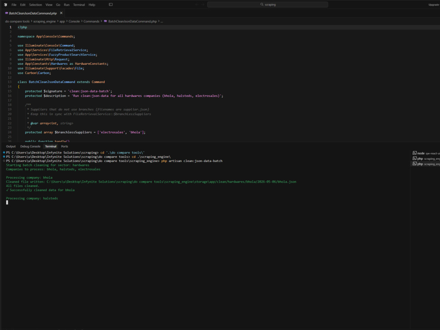This screenshot has height=330, width=440.
Task: Open the Help menu
Action: 92,5
